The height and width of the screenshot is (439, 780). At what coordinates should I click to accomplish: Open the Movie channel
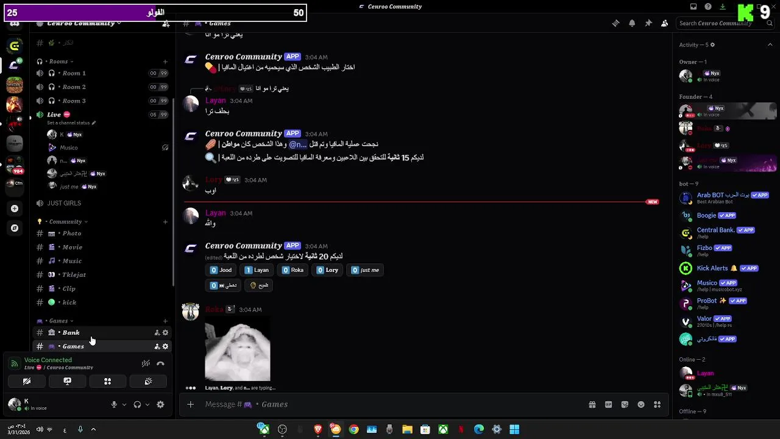point(101,247)
